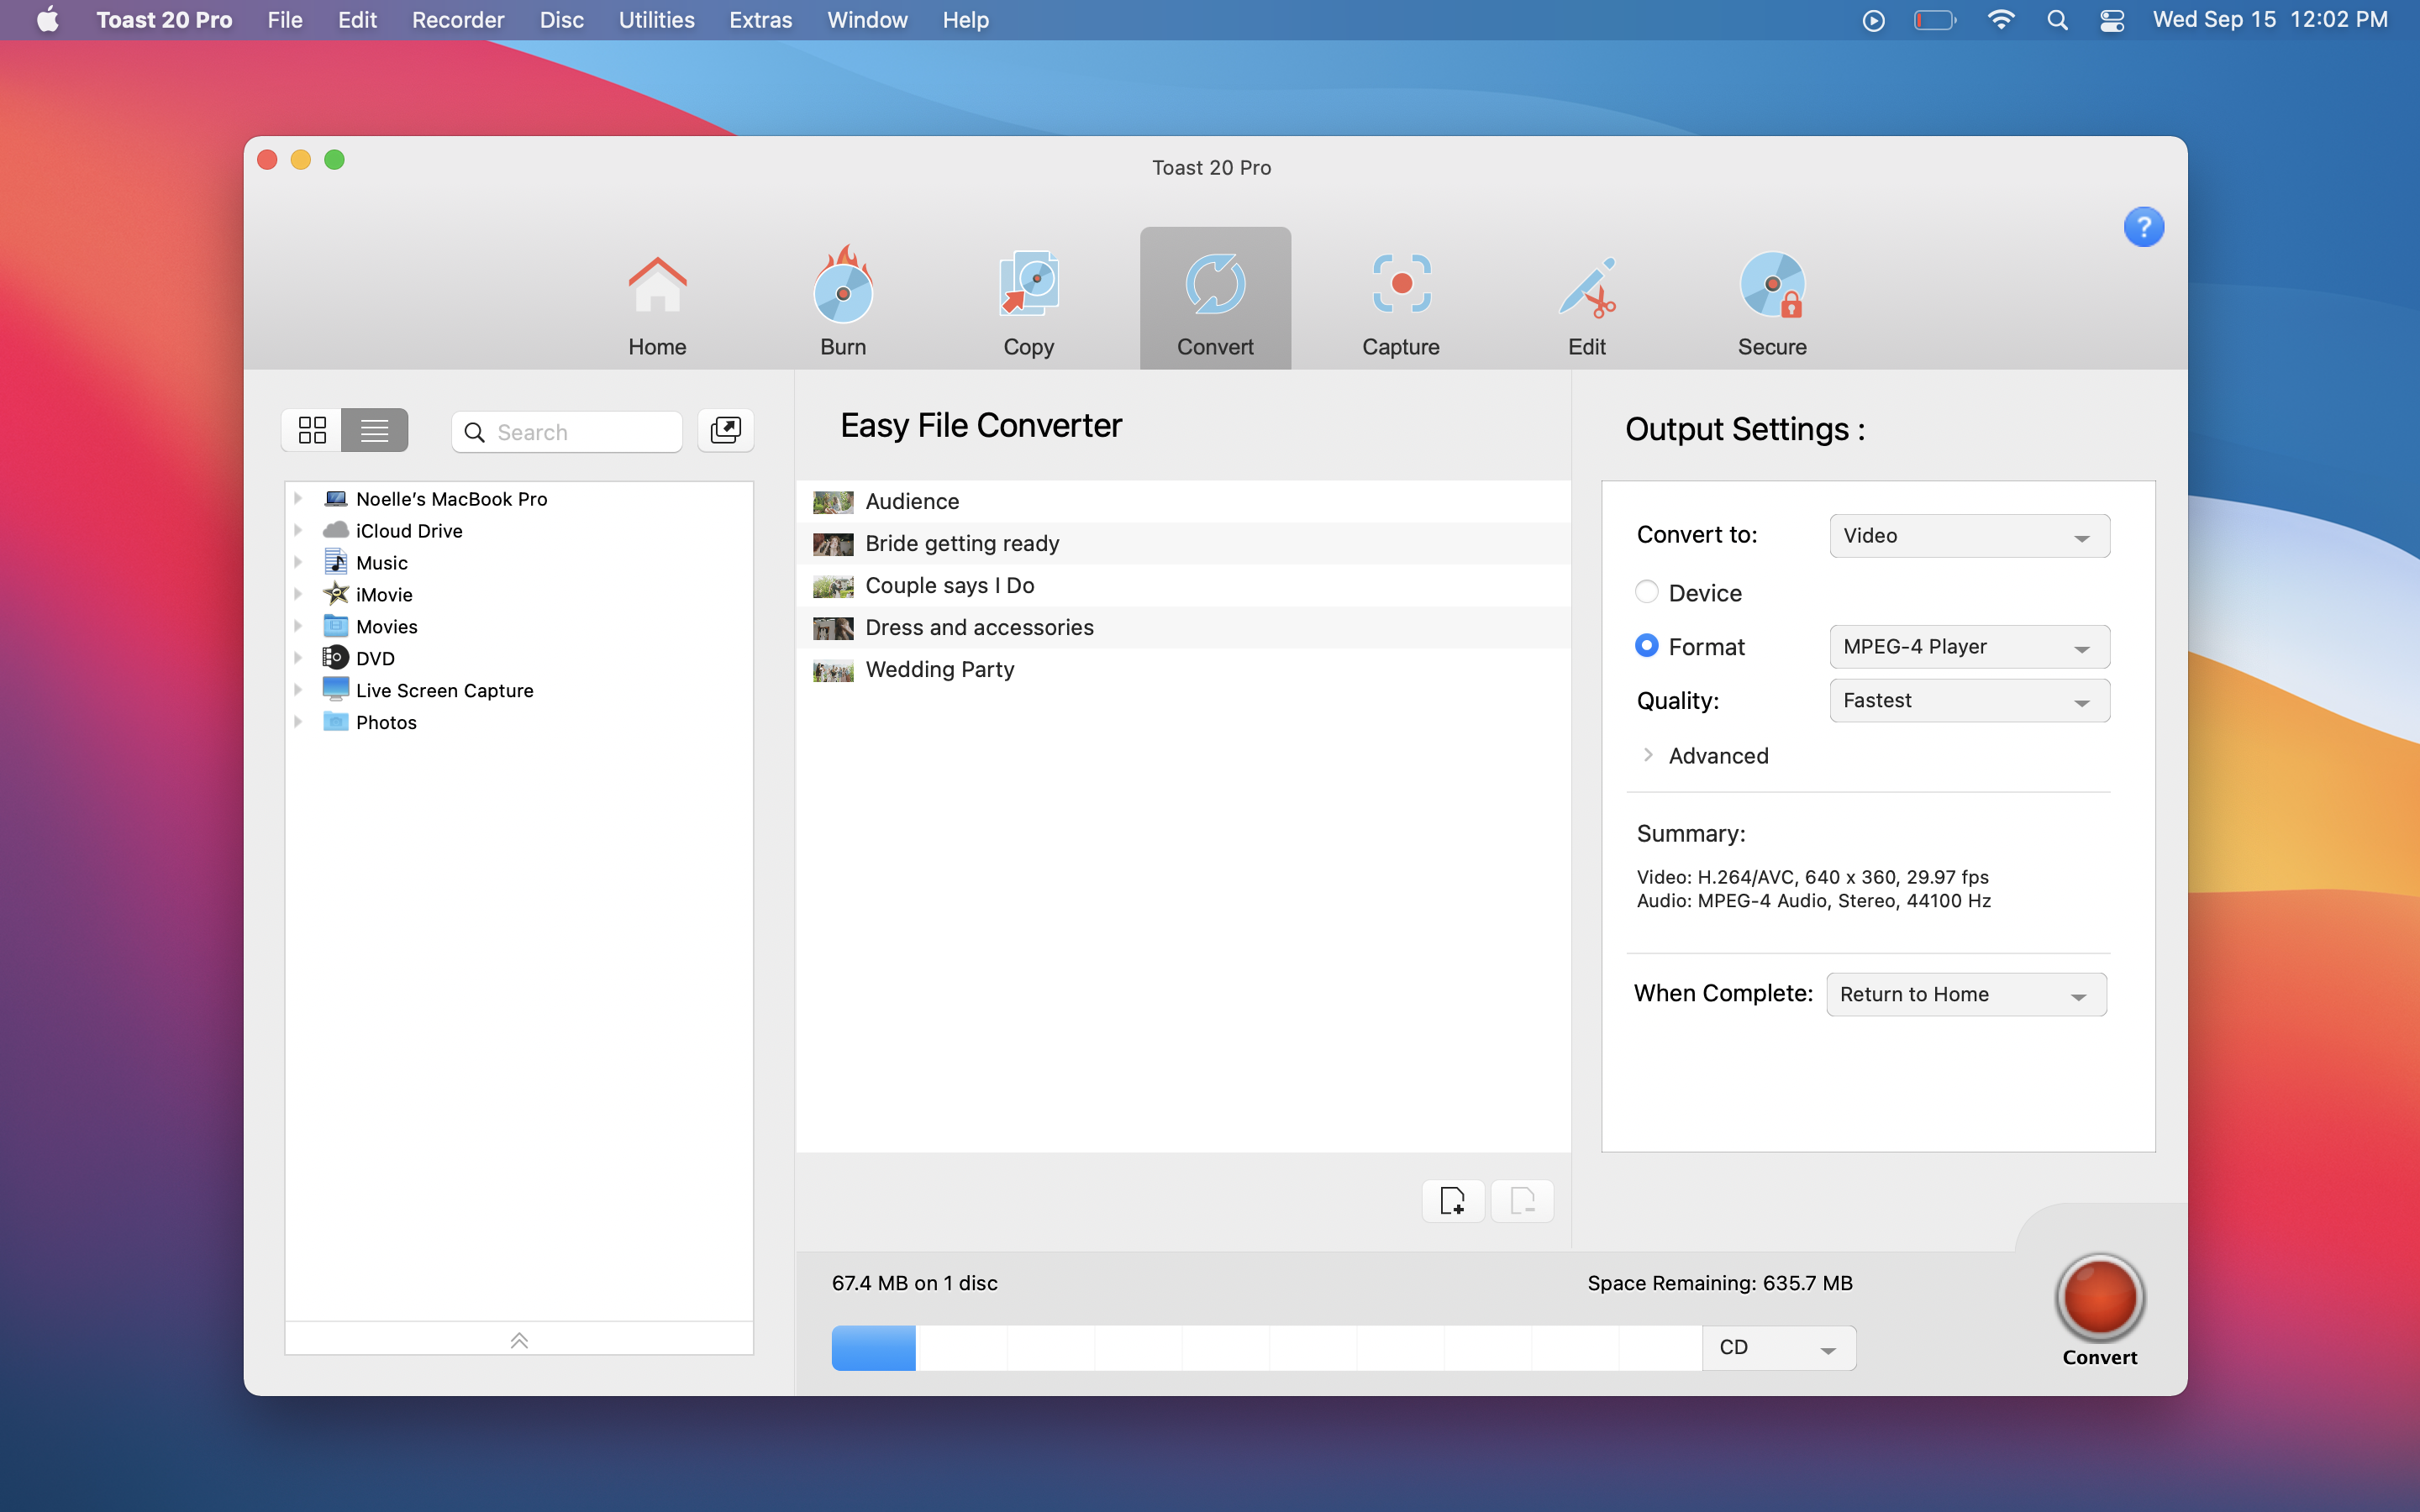The height and width of the screenshot is (1512, 2420).
Task: Open the Utilities menu
Action: (x=656, y=20)
